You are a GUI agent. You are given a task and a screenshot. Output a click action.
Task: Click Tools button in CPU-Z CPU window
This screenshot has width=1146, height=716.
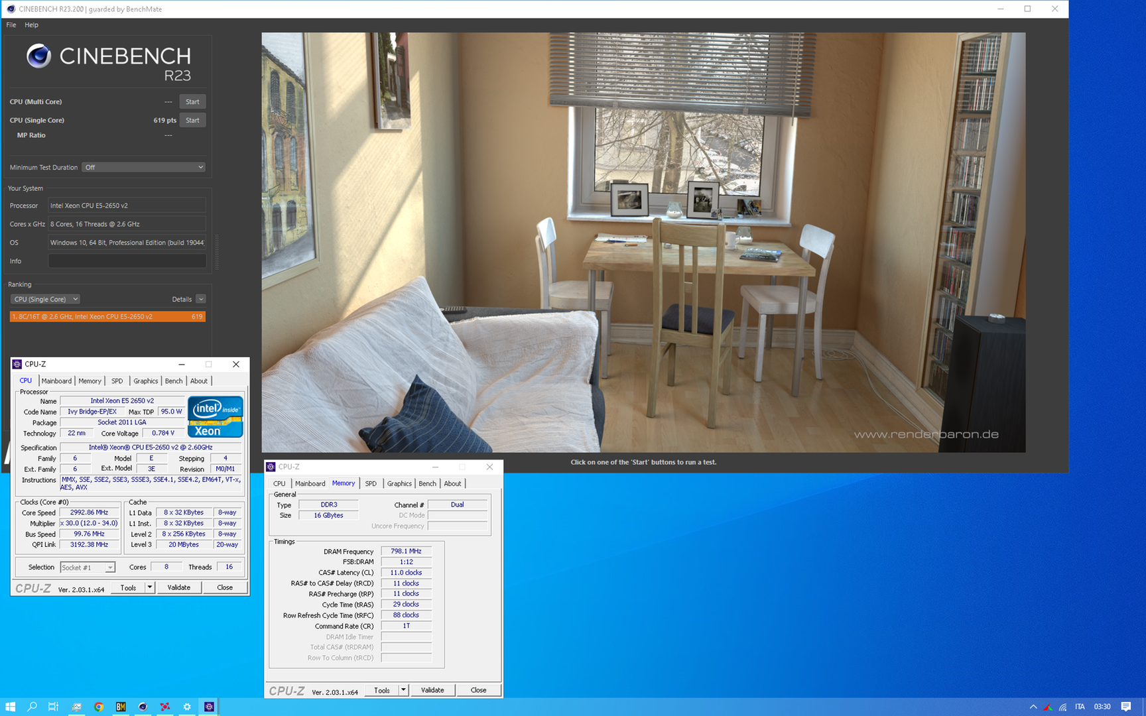(x=128, y=587)
